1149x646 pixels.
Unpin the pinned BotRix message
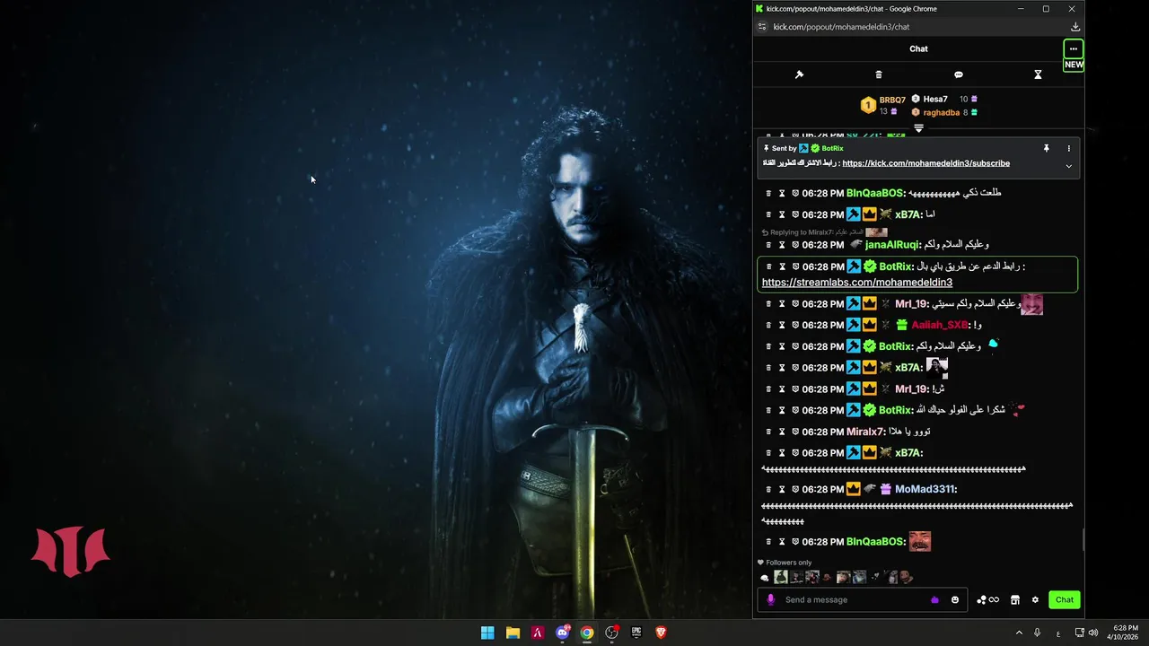click(x=1046, y=148)
